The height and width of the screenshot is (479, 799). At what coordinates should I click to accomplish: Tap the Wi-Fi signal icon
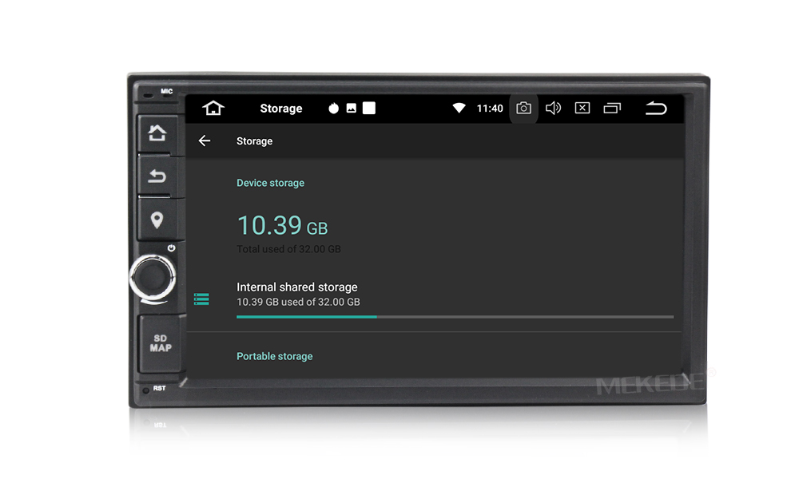click(459, 108)
